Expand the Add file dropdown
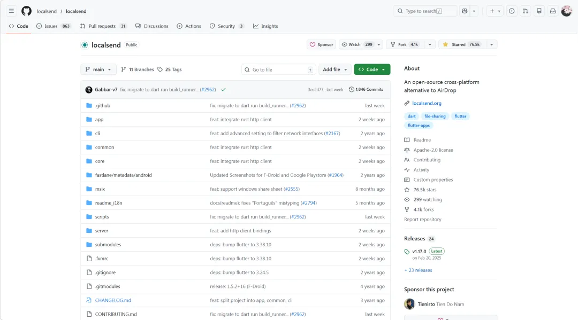Viewport: 578px width, 320px height. [x=334, y=69]
